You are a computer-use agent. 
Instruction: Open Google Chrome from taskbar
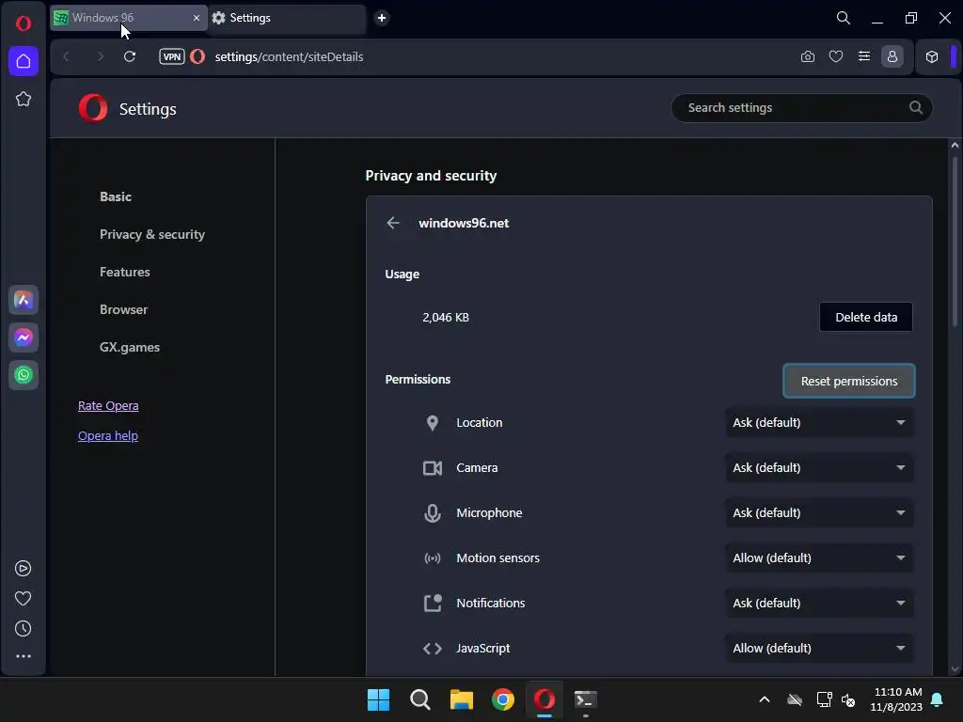click(503, 699)
